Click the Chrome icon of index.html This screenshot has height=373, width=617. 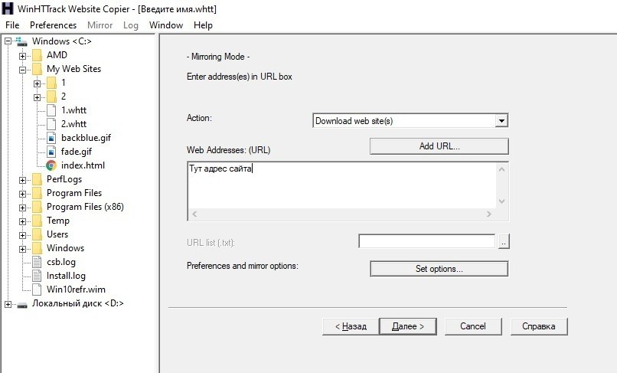[51, 165]
